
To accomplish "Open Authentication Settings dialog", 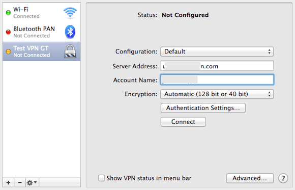I will coord(203,108).
